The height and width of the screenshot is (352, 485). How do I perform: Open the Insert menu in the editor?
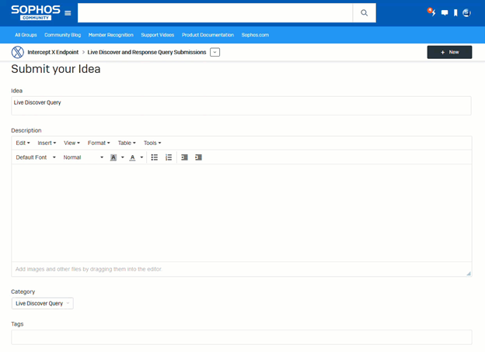click(x=47, y=143)
